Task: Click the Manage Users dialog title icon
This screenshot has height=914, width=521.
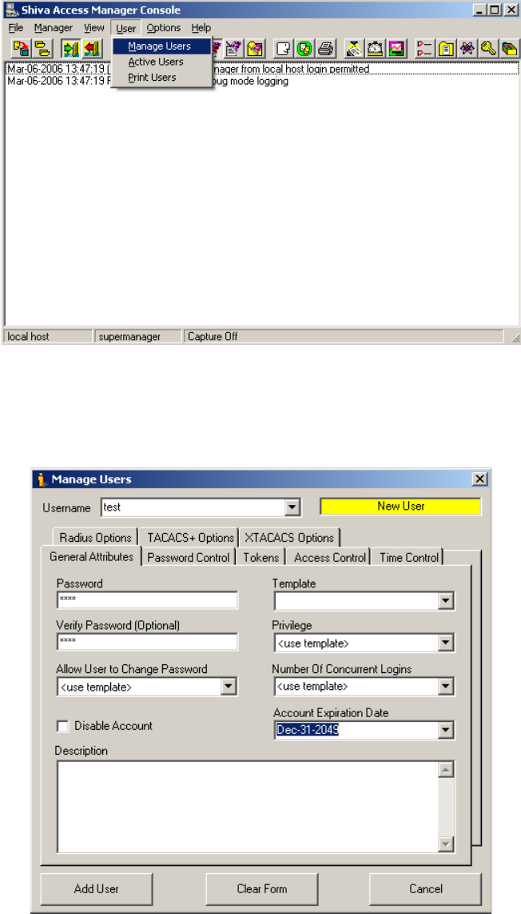Action: (41, 479)
